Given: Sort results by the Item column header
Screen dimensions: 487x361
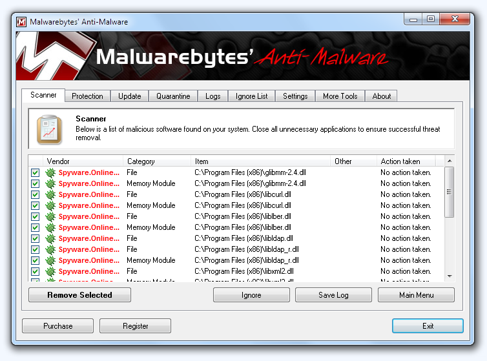Looking at the screenshot, I should point(260,161).
